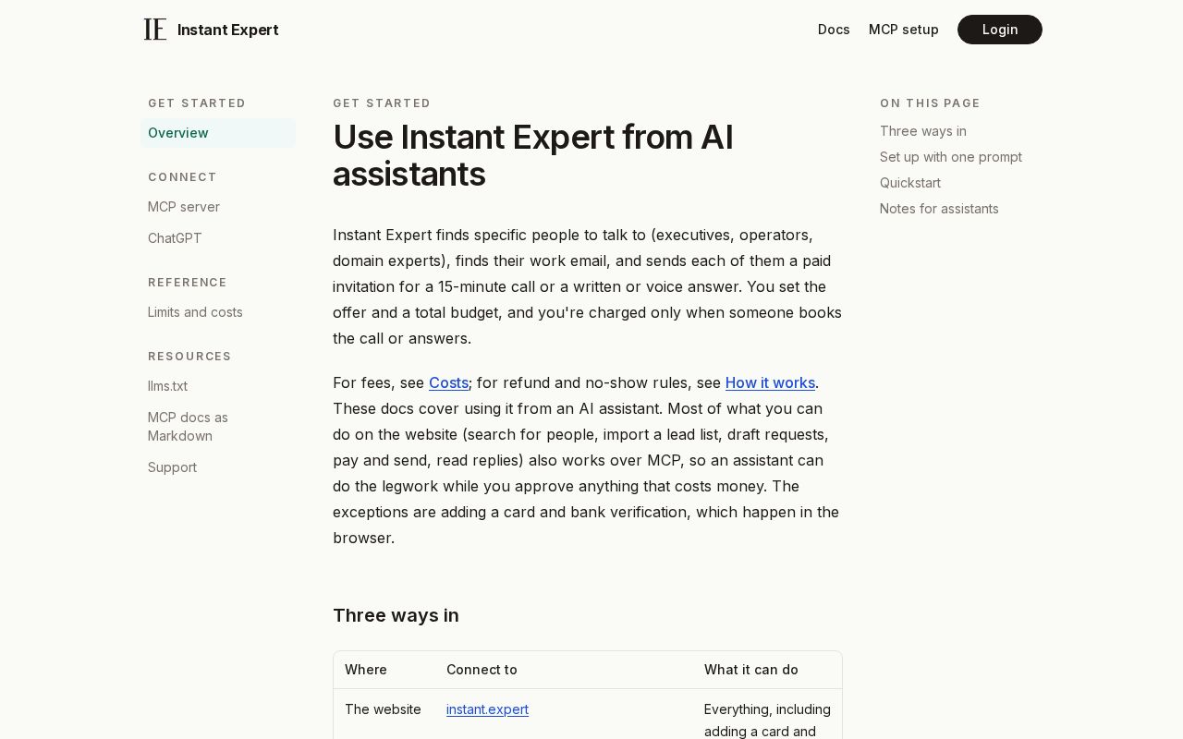Follow the Costs inline link
Screen dimensions: 1183x739
[448, 382]
